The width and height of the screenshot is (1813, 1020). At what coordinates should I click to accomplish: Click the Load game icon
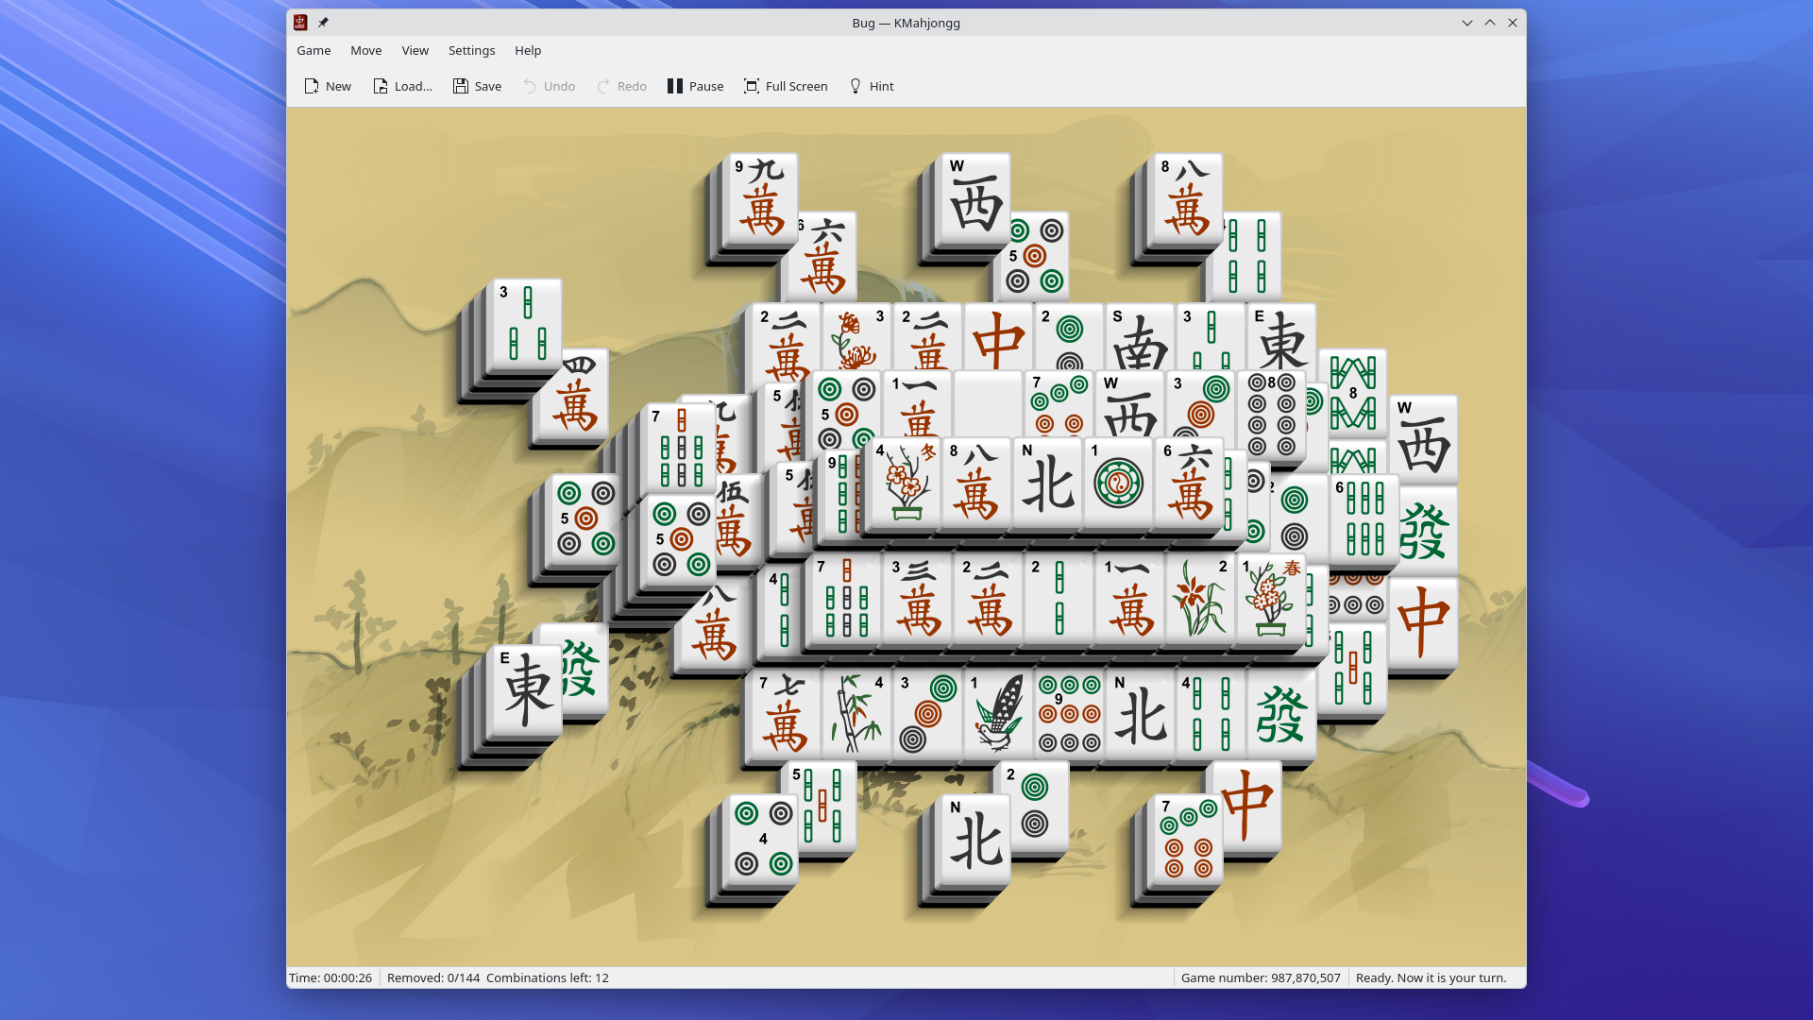[381, 86]
